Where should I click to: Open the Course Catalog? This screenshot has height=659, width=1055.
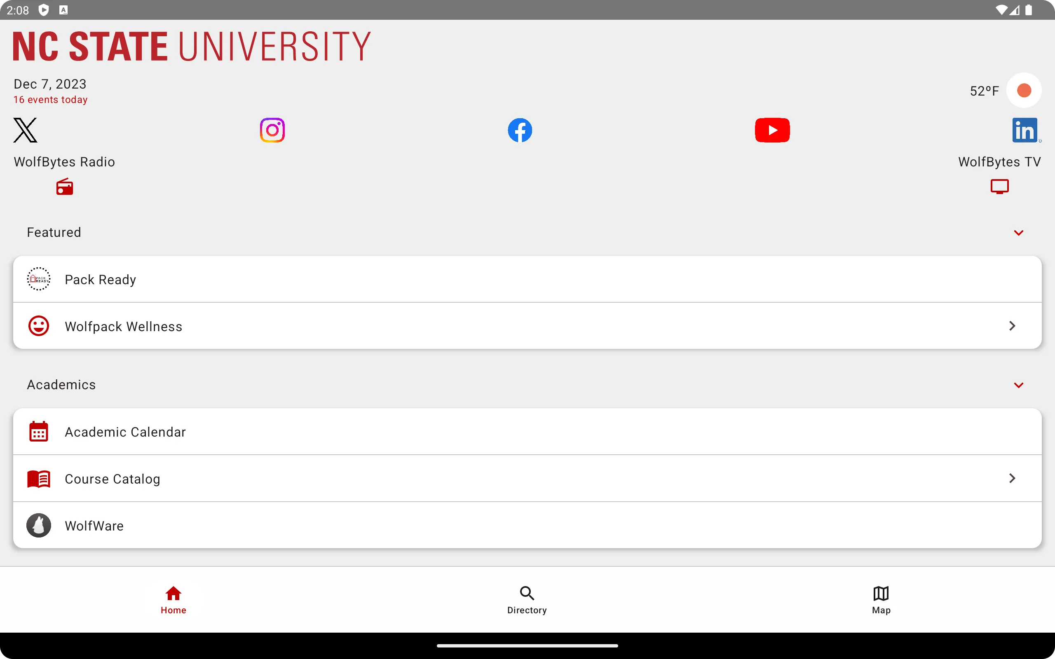(527, 478)
